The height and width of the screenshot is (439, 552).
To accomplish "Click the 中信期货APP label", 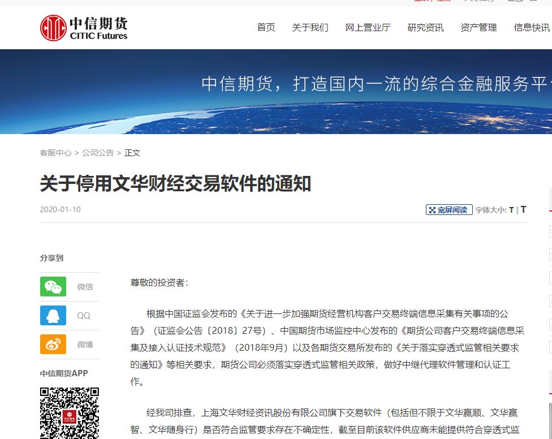I will tap(64, 373).
